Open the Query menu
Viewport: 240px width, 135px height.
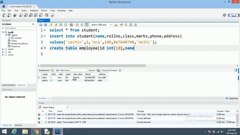click(24, 10)
